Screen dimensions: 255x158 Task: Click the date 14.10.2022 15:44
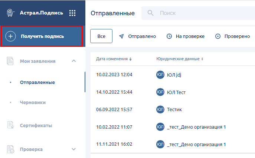114,92
